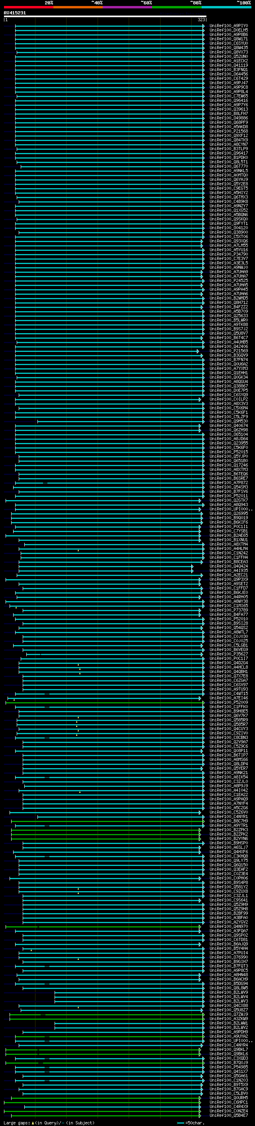Select the label UniRef100_P54985

point(229,1067)
